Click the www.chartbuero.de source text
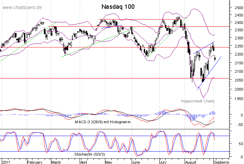This screenshot has height=164, width=244. click(22, 7)
